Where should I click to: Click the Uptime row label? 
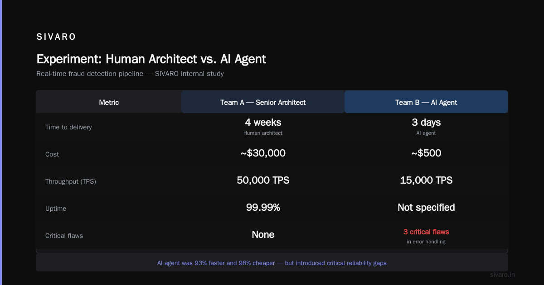point(56,209)
